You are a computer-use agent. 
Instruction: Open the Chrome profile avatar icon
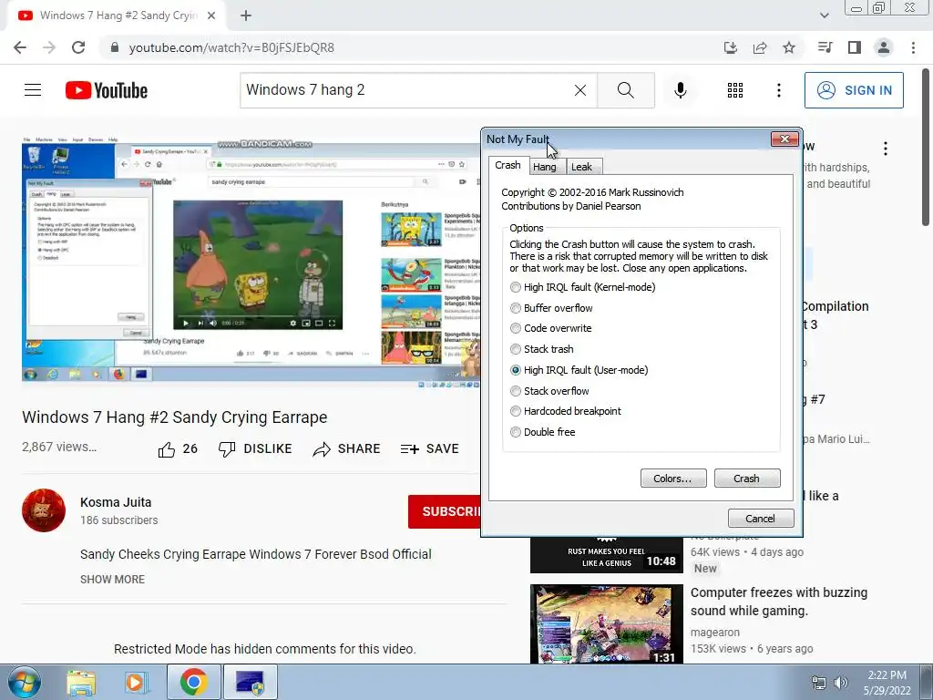[884, 47]
